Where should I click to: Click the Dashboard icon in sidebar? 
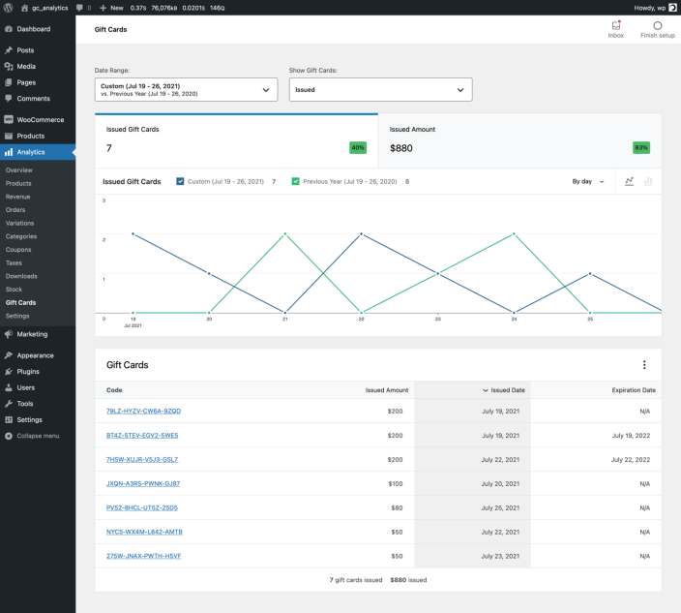(9, 29)
